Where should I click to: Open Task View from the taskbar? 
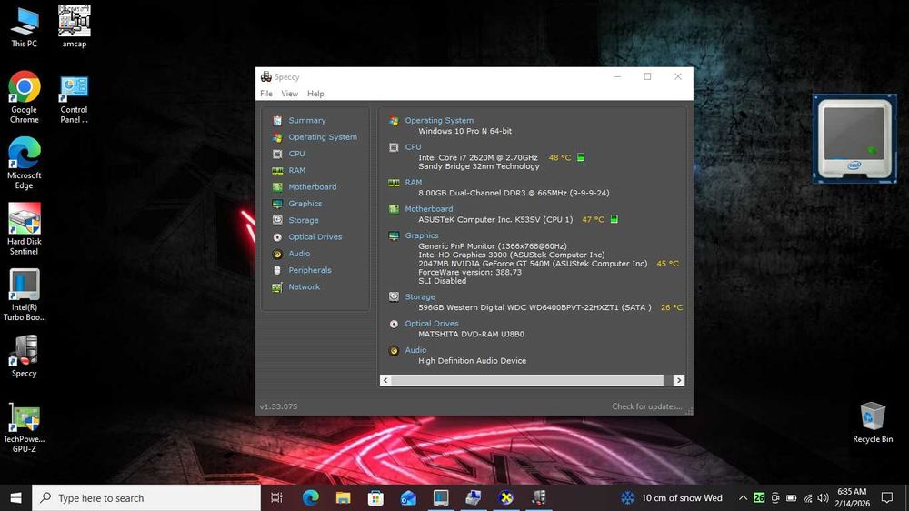click(x=276, y=497)
